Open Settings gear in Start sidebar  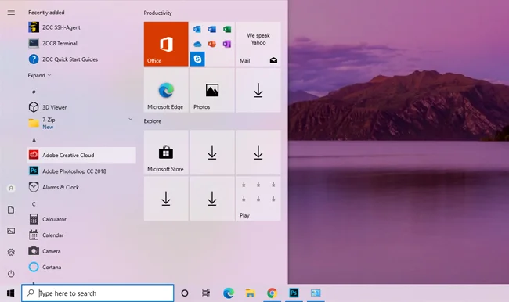point(11,252)
